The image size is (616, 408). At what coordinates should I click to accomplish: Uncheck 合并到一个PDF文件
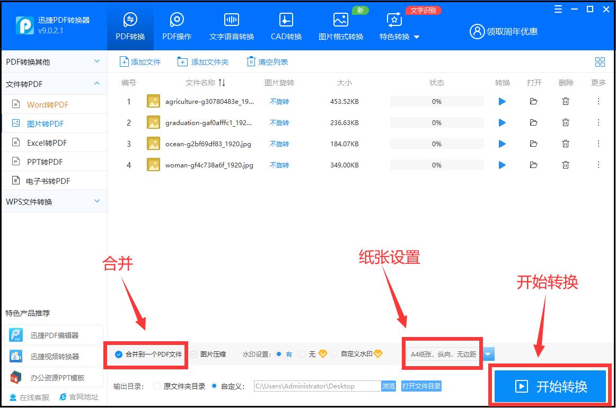[118, 354]
